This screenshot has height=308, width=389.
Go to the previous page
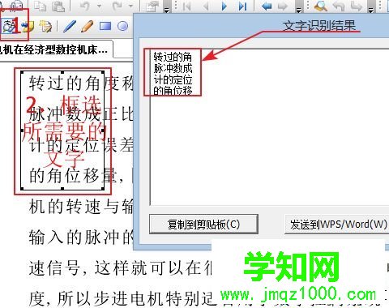click(x=206, y=6)
